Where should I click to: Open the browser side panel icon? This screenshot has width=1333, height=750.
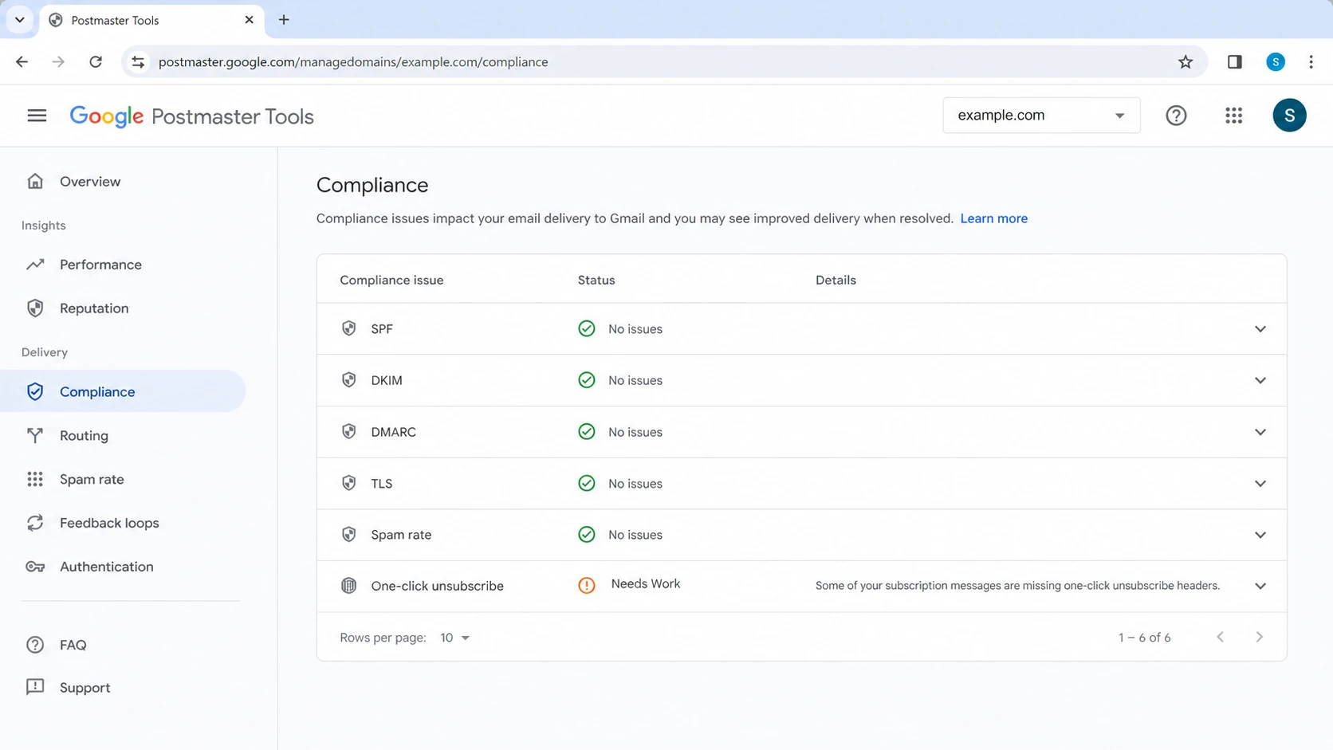[x=1234, y=62]
